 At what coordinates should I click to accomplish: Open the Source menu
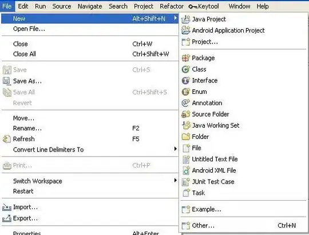(x=62, y=6)
